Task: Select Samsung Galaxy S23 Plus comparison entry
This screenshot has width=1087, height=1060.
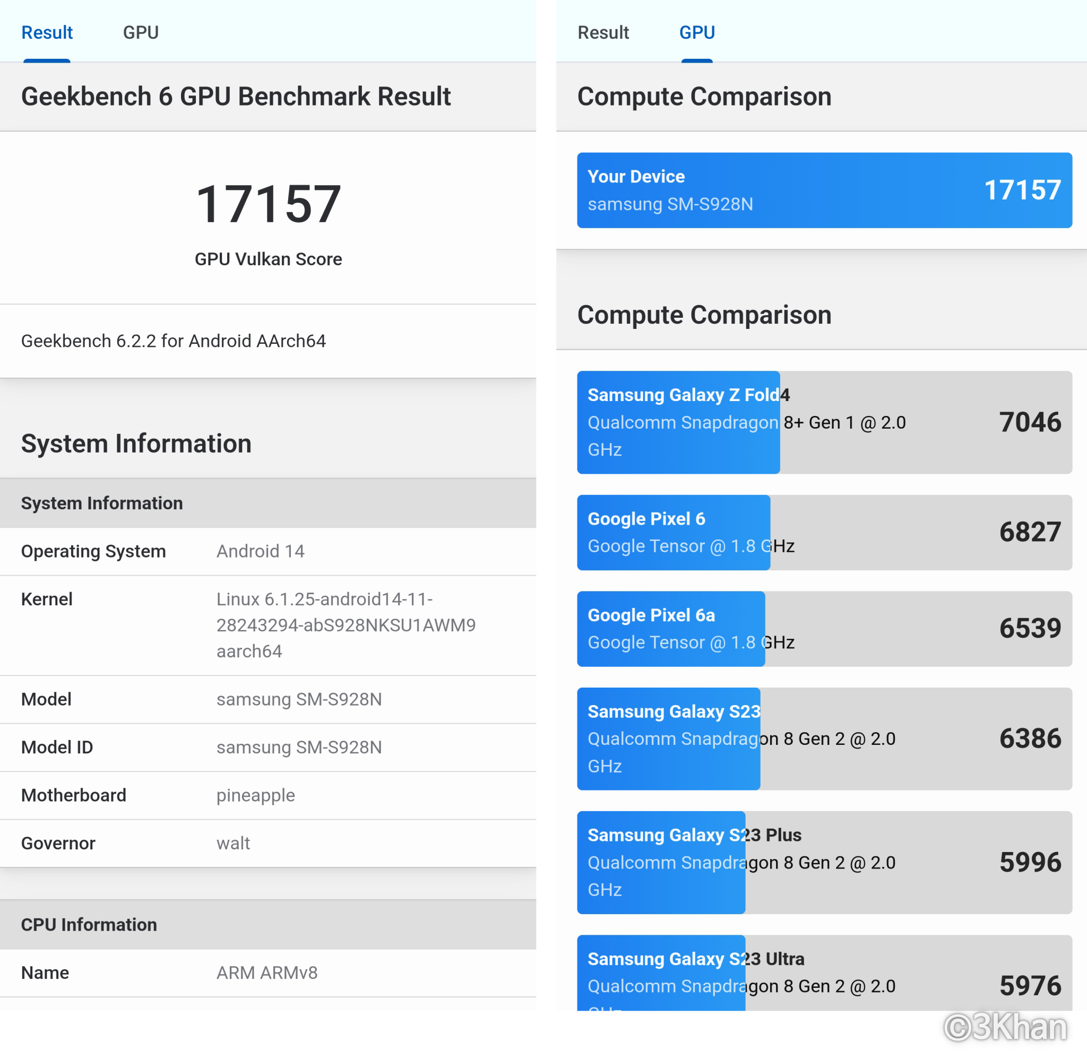Action: [824, 862]
